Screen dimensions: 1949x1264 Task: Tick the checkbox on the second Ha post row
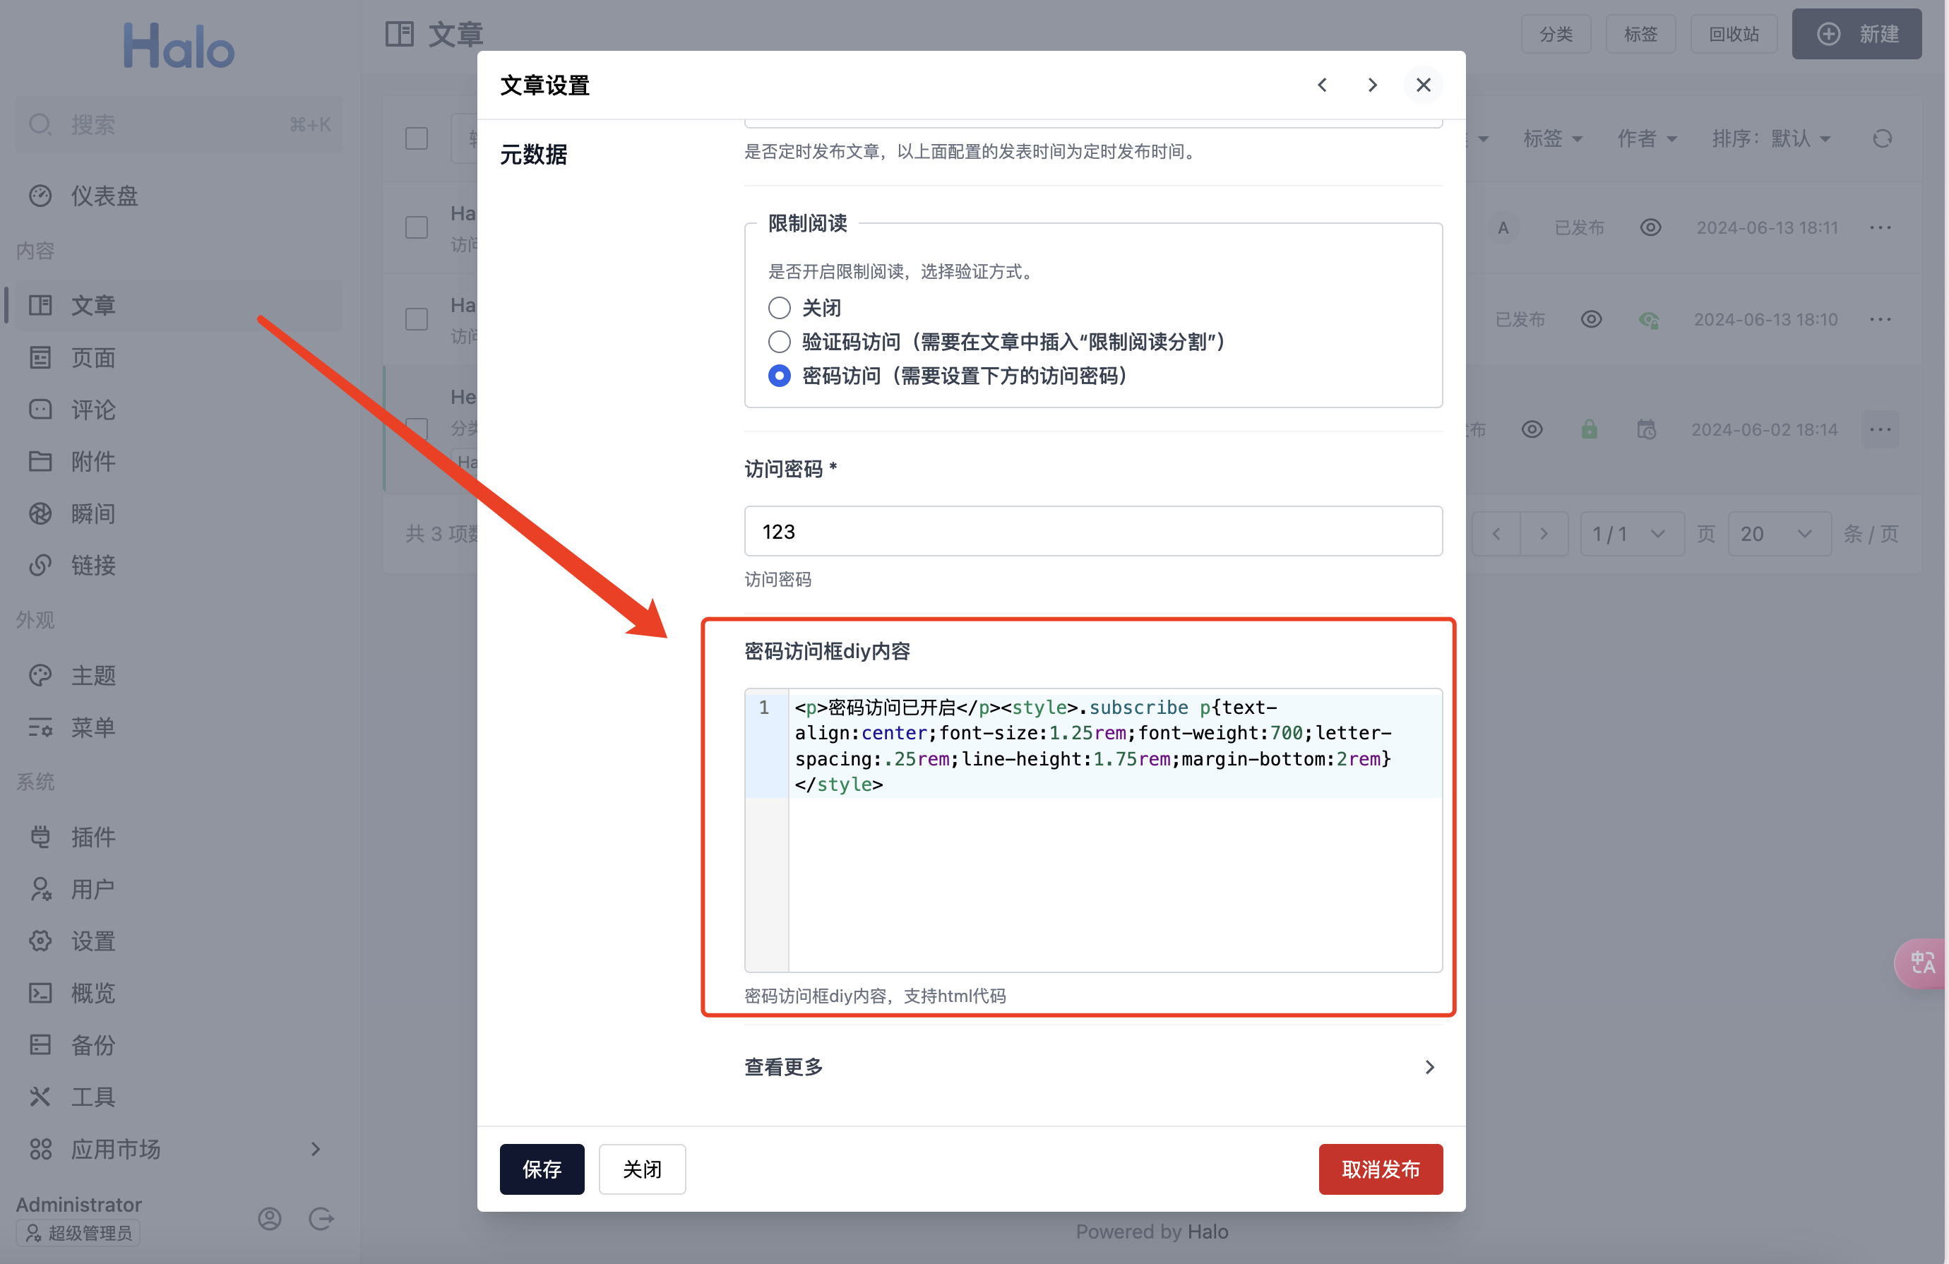click(x=417, y=319)
